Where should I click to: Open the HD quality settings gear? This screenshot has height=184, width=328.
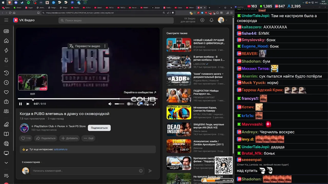tap(139, 104)
